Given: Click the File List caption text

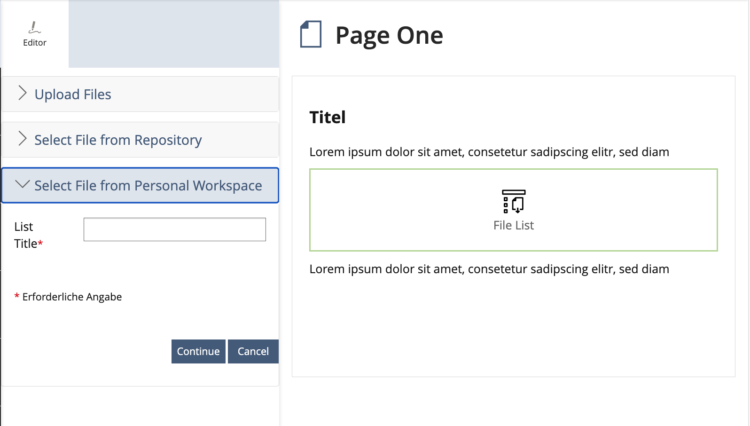Looking at the screenshot, I should coord(513,226).
